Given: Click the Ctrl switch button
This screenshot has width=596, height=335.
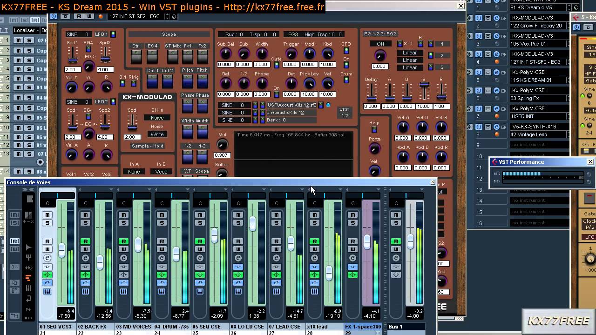Looking at the screenshot, I should 136,56.
